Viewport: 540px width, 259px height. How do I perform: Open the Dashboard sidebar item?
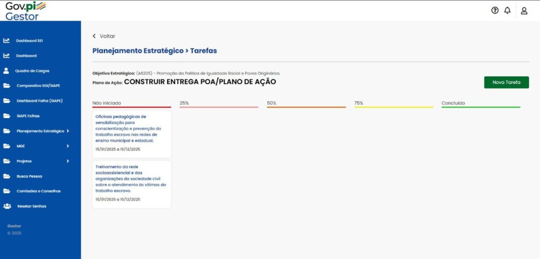click(x=26, y=55)
